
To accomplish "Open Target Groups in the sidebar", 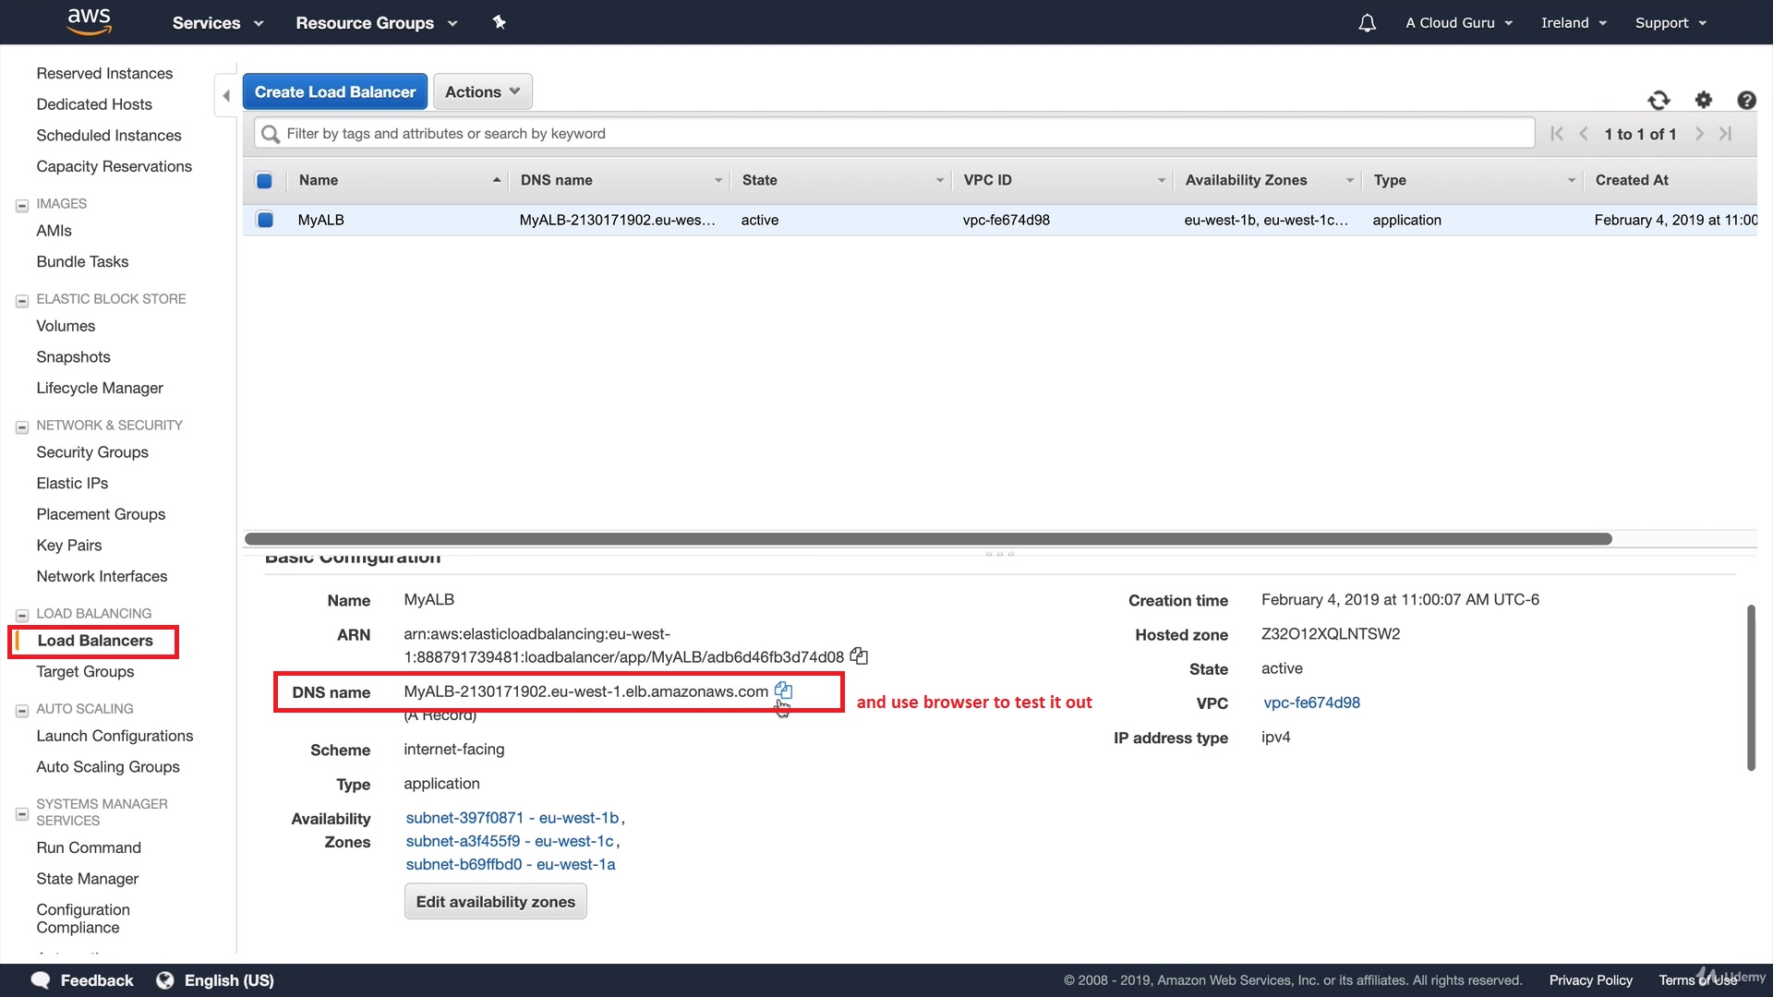I will [x=85, y=672].
